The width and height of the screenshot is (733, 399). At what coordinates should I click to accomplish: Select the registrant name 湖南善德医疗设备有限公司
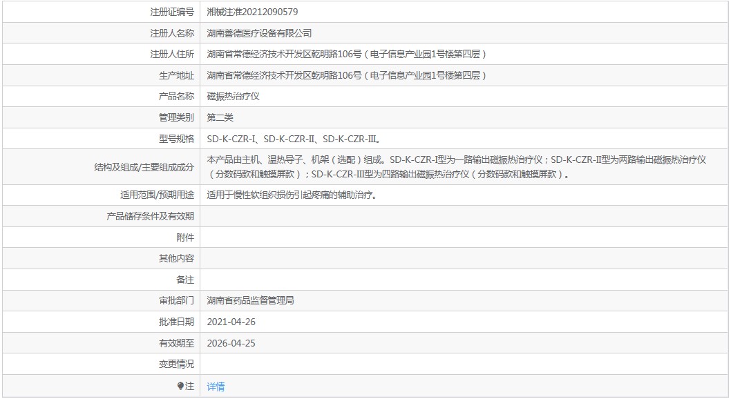259,33
